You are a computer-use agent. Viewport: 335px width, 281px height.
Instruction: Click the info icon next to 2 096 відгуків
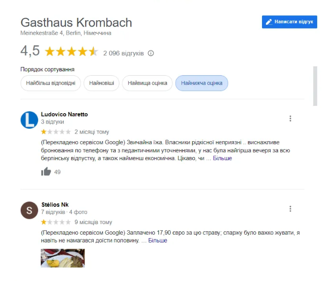[151, 53]
